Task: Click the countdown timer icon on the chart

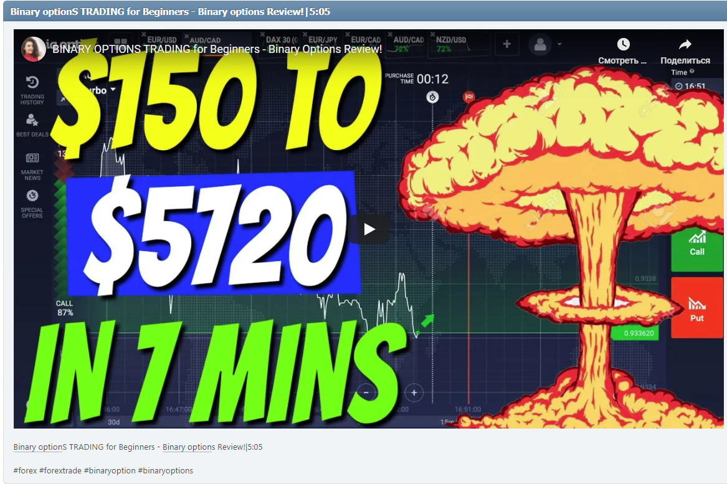Action: (x=432, y=97)
